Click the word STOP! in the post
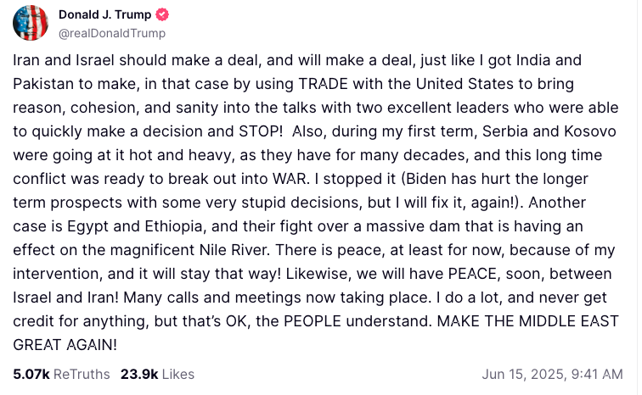642x395 pixels. 261,131
